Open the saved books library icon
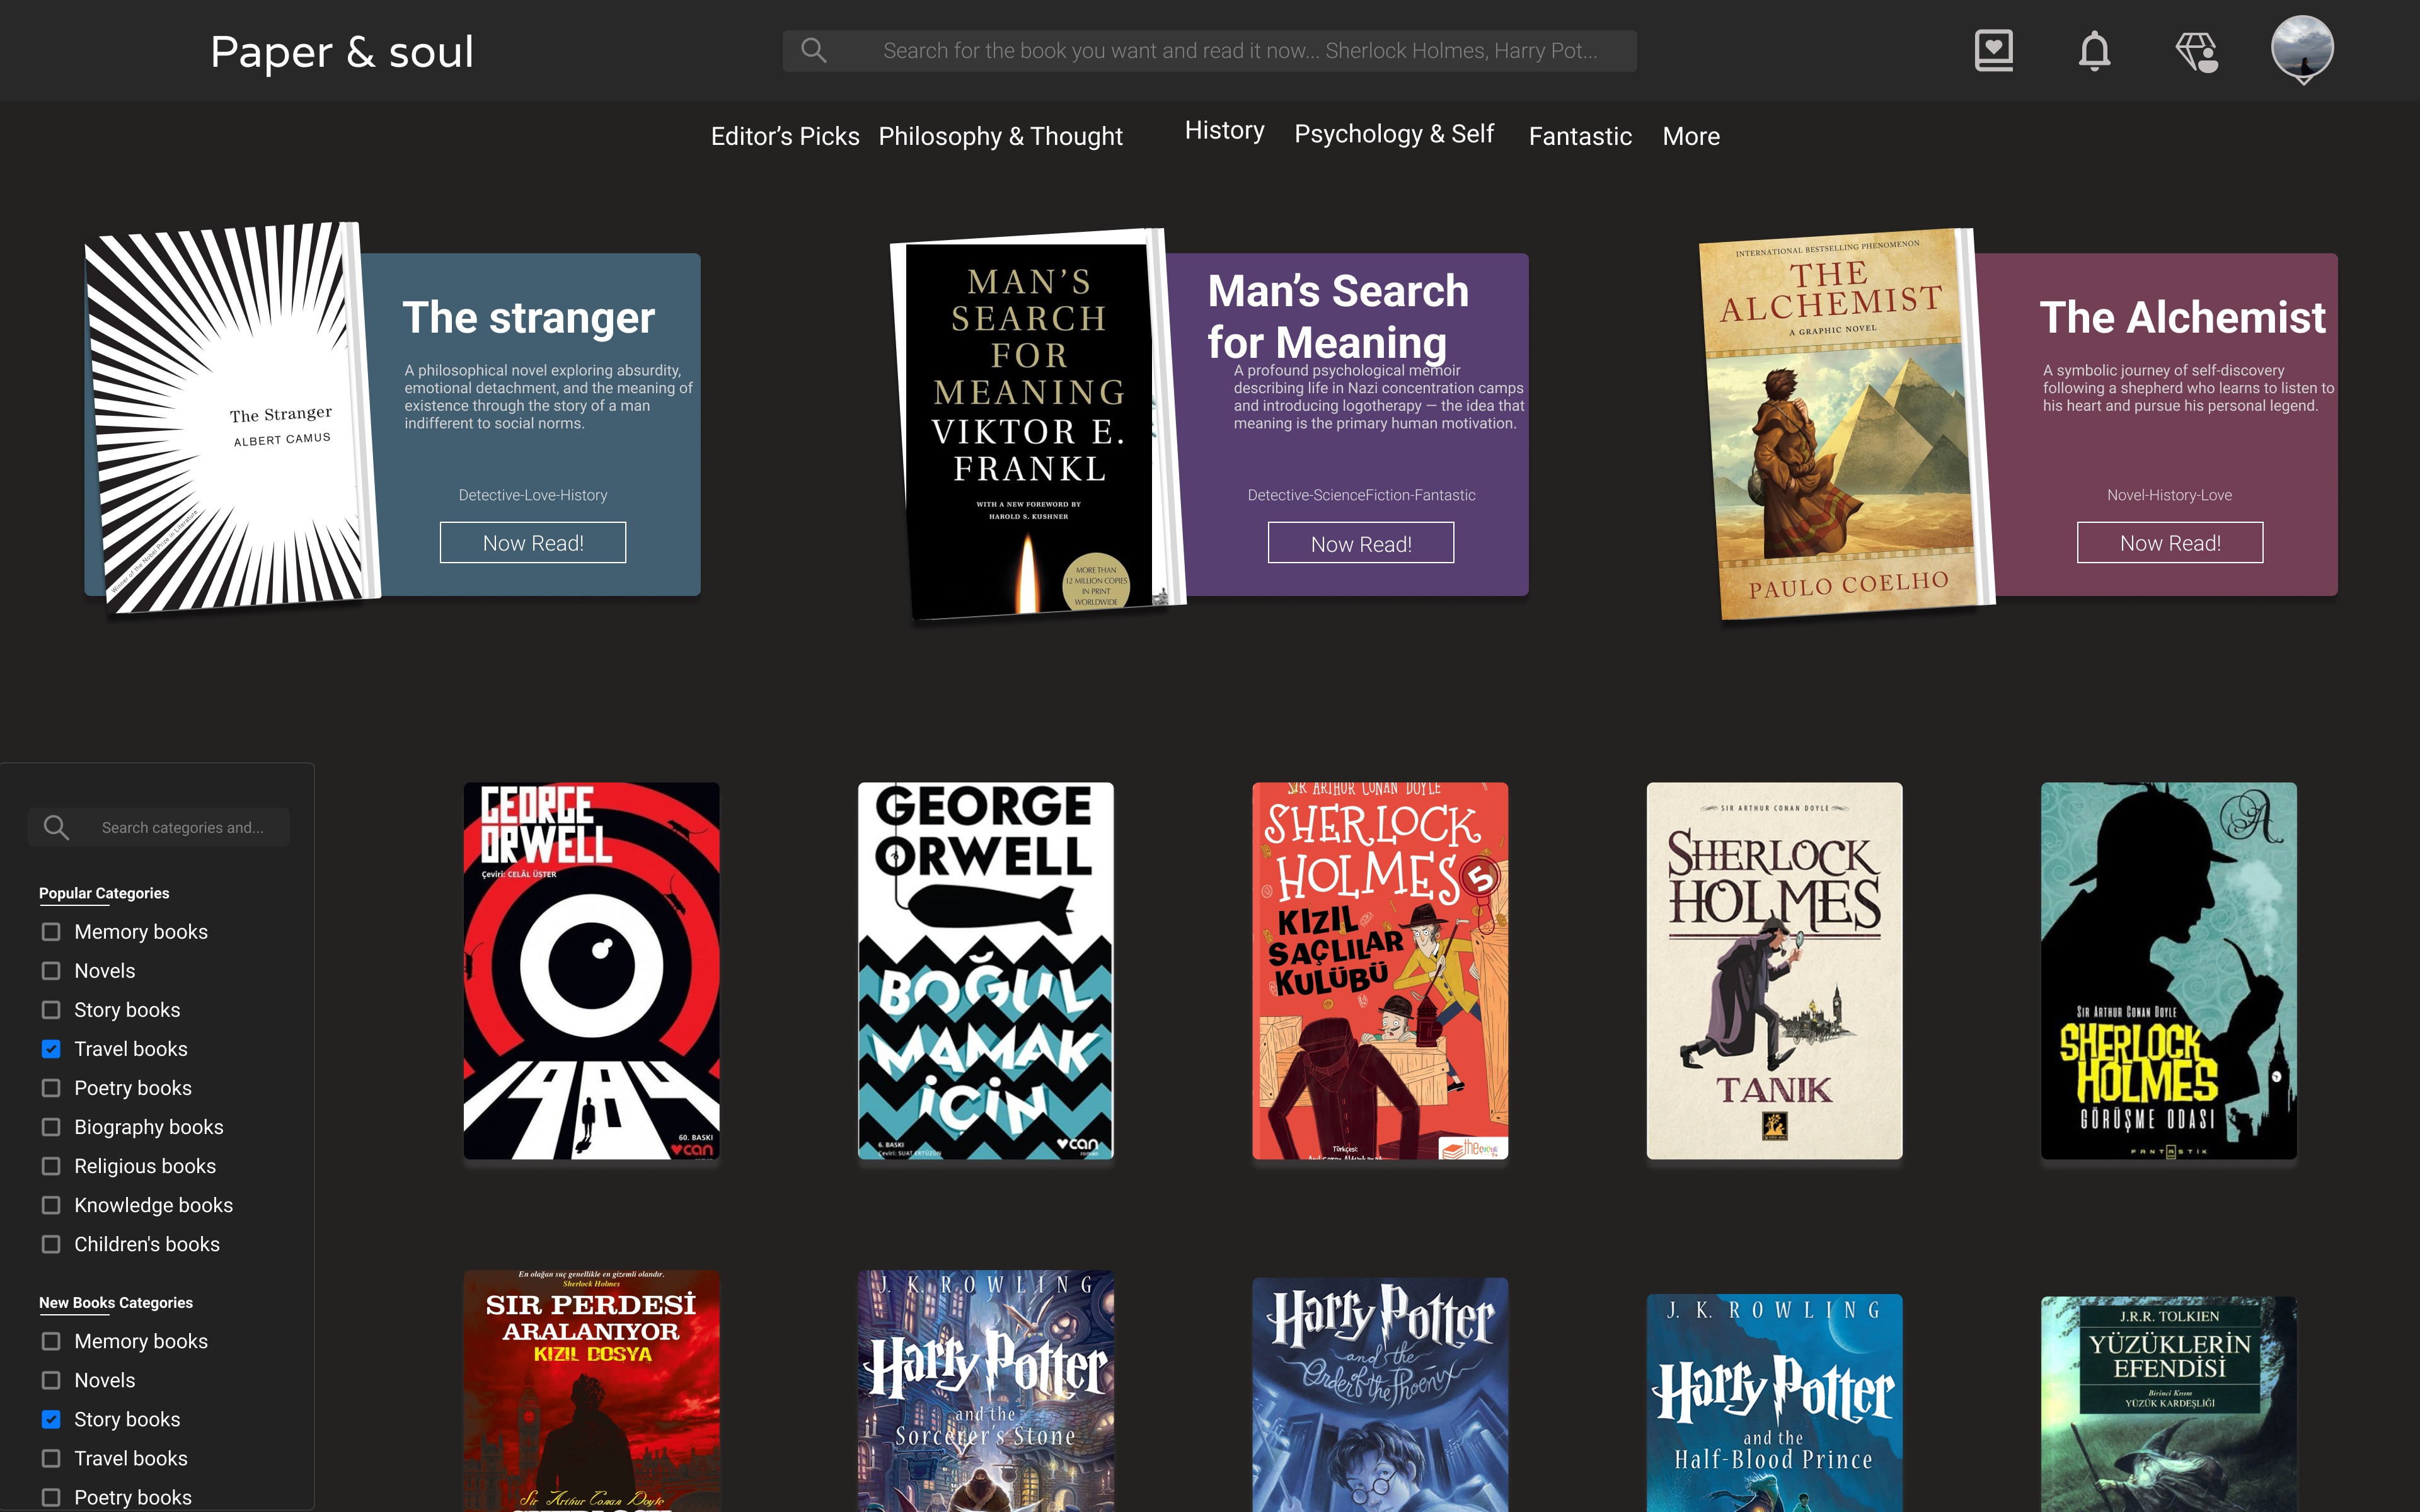Image resolution: width=2420 pixels, height=1512 pixels. pos(1993,50)
